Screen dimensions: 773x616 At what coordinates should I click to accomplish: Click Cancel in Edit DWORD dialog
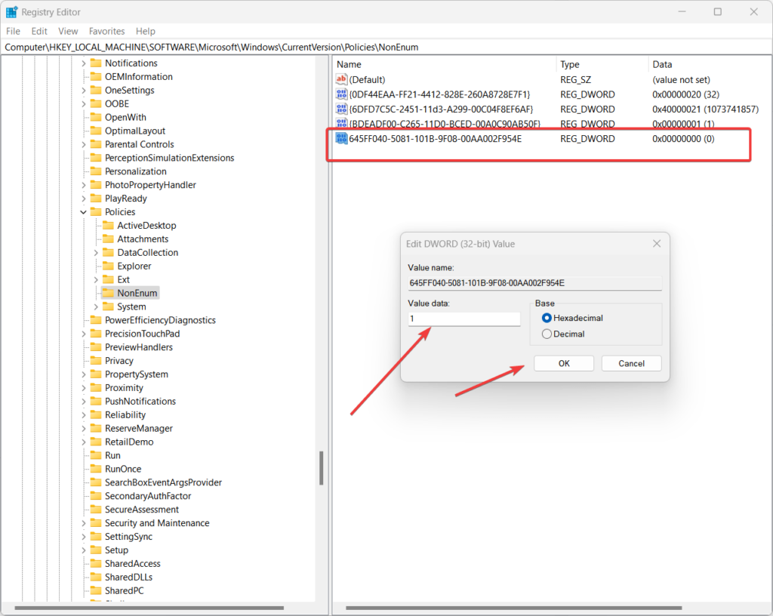tap(631, 363)
